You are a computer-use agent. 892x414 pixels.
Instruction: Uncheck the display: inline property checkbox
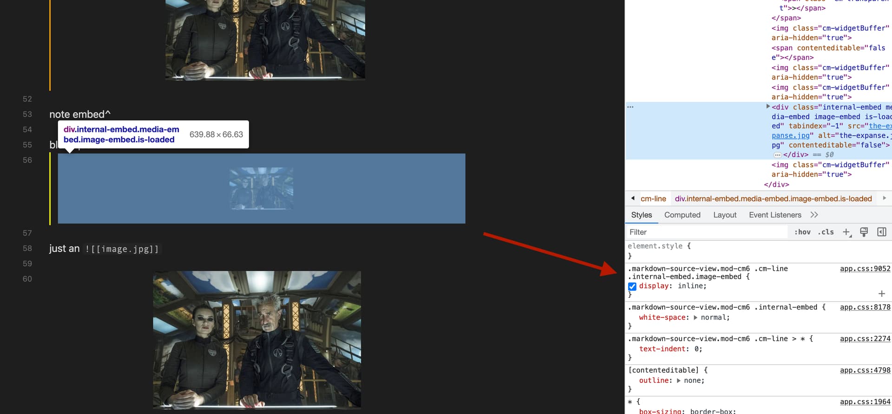click(x=632, y=286)
